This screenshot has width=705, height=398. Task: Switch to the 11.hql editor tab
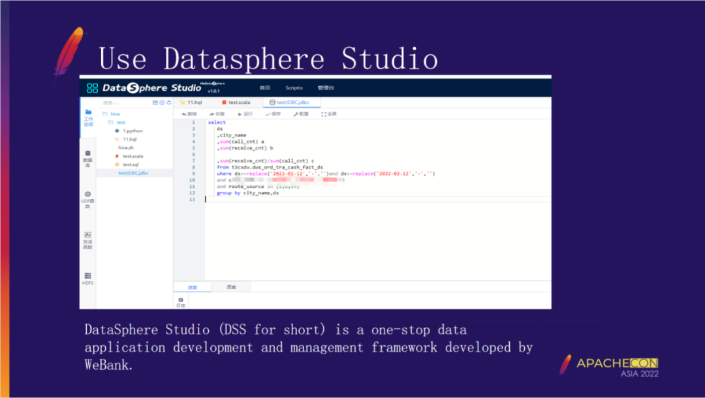click(x=191, y=102)
